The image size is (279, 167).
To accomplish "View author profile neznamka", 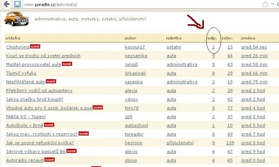I will 136,56.
